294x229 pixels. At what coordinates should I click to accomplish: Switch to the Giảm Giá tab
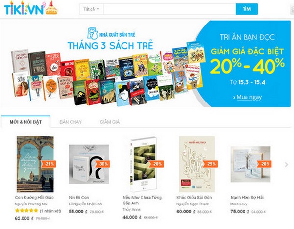tap(110, 122)
